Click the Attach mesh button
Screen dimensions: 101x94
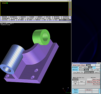point(89,90)
